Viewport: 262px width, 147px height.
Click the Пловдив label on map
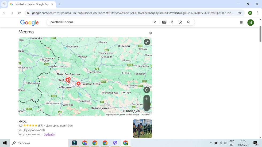(x=132, y=111)
